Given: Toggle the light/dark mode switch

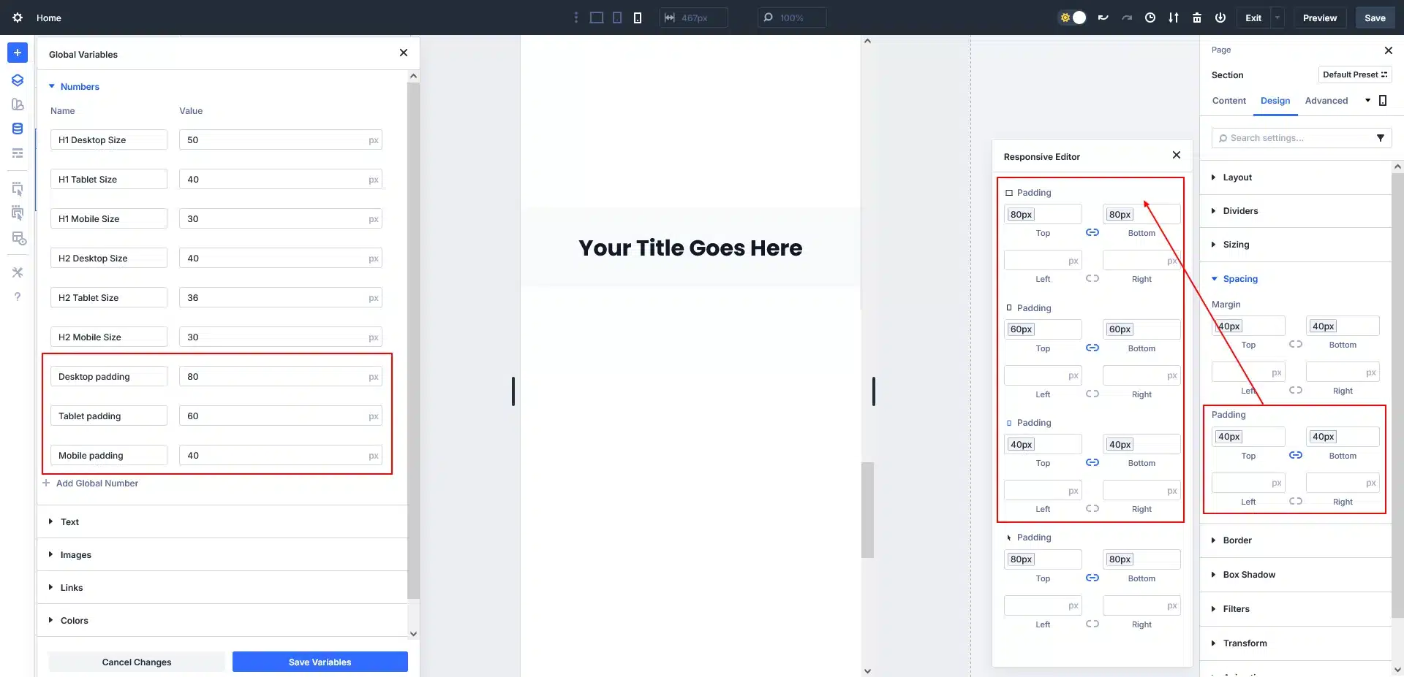Looking at the screenshot, I should tap(1073, 18).
